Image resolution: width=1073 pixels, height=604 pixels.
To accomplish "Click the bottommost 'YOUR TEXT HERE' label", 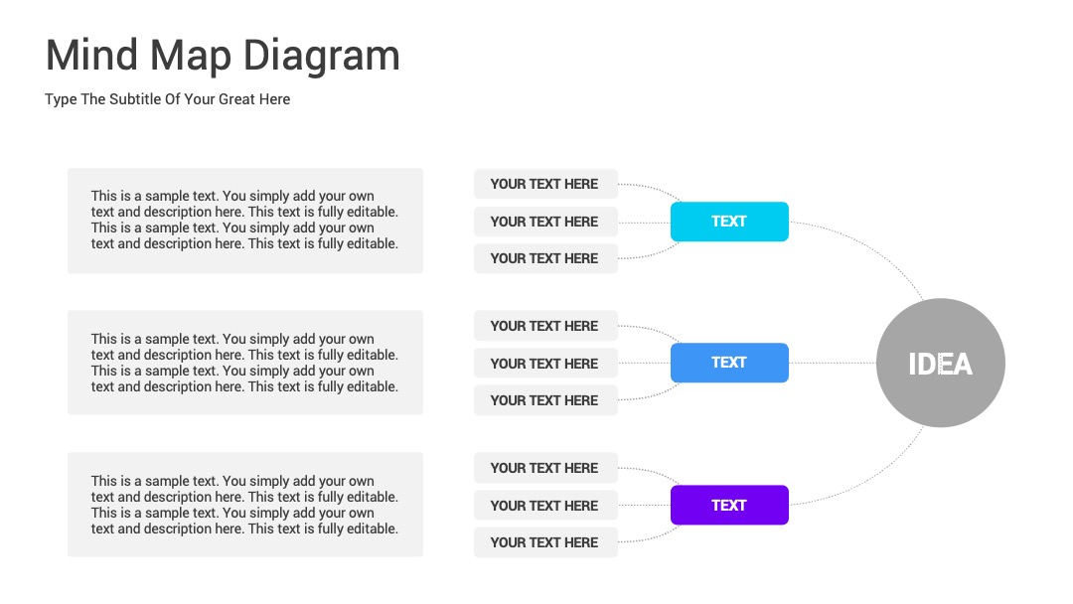I will click(545, 543).
